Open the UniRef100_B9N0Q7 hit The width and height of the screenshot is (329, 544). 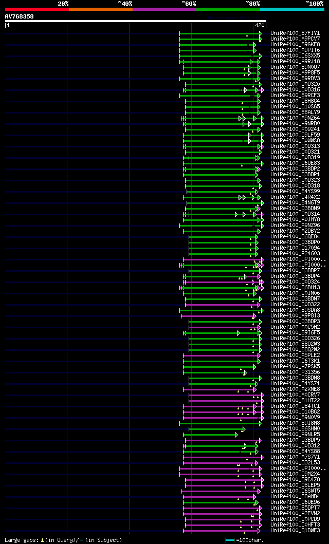pos(295,67)
